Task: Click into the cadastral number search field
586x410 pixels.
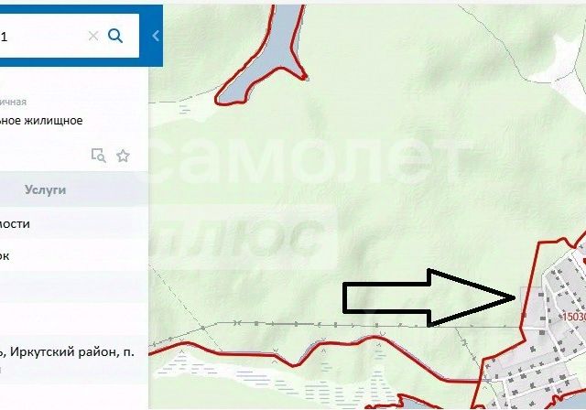Action: tap(41, 37)
